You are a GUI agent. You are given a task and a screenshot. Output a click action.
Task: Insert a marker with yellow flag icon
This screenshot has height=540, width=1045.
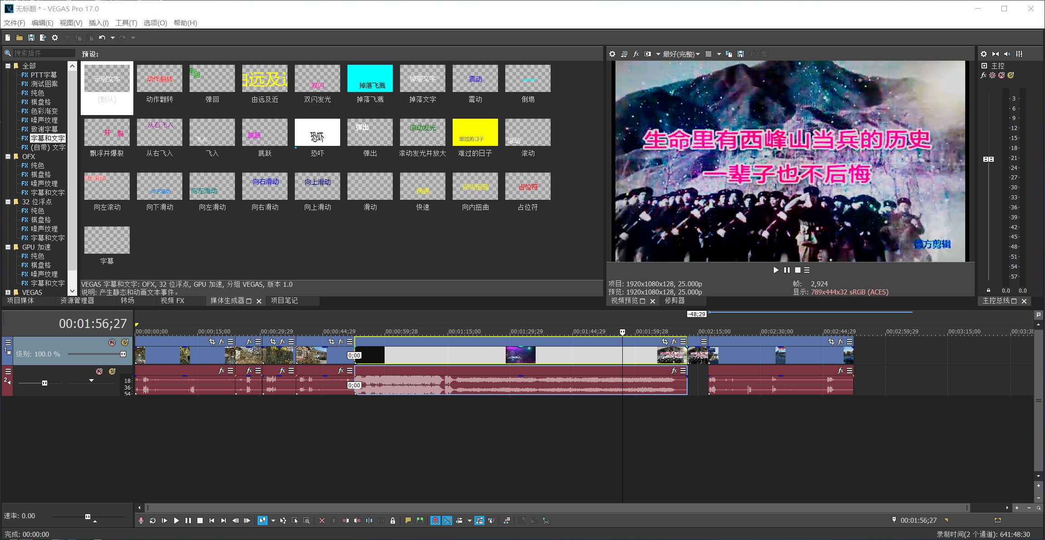(x=408, y=521)
